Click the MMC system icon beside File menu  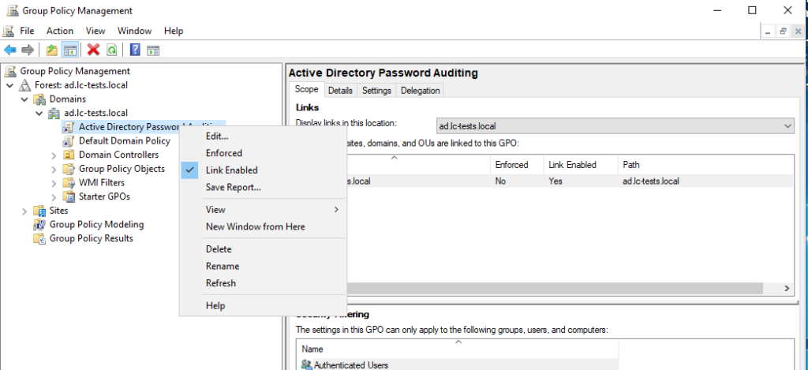click(x=9, y=31)
